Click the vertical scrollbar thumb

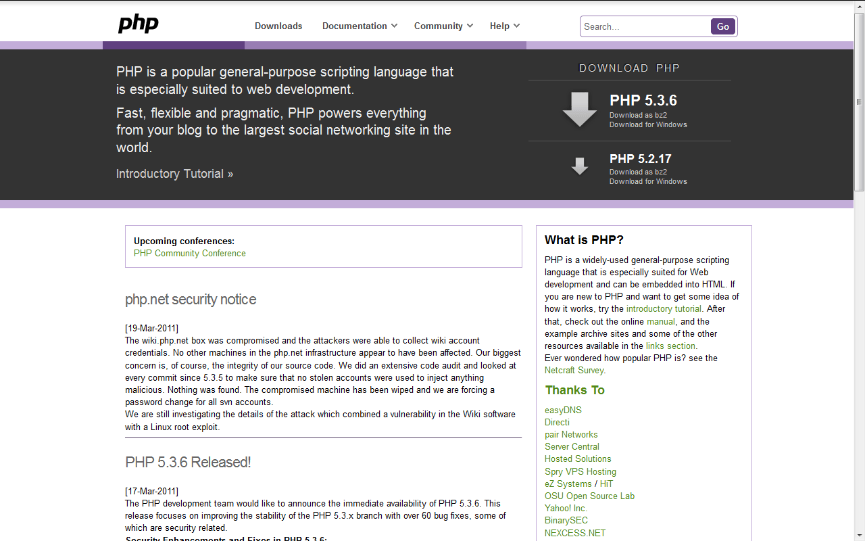tap(859, 101)
